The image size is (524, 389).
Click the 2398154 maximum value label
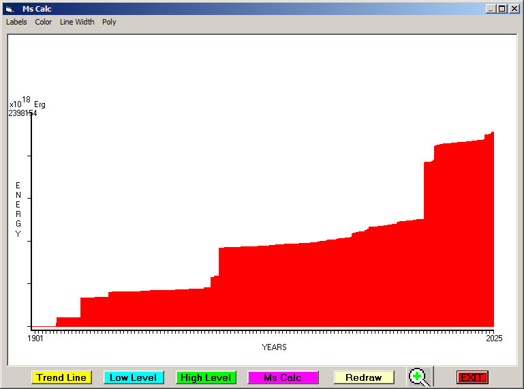click(x=22, y=113)
